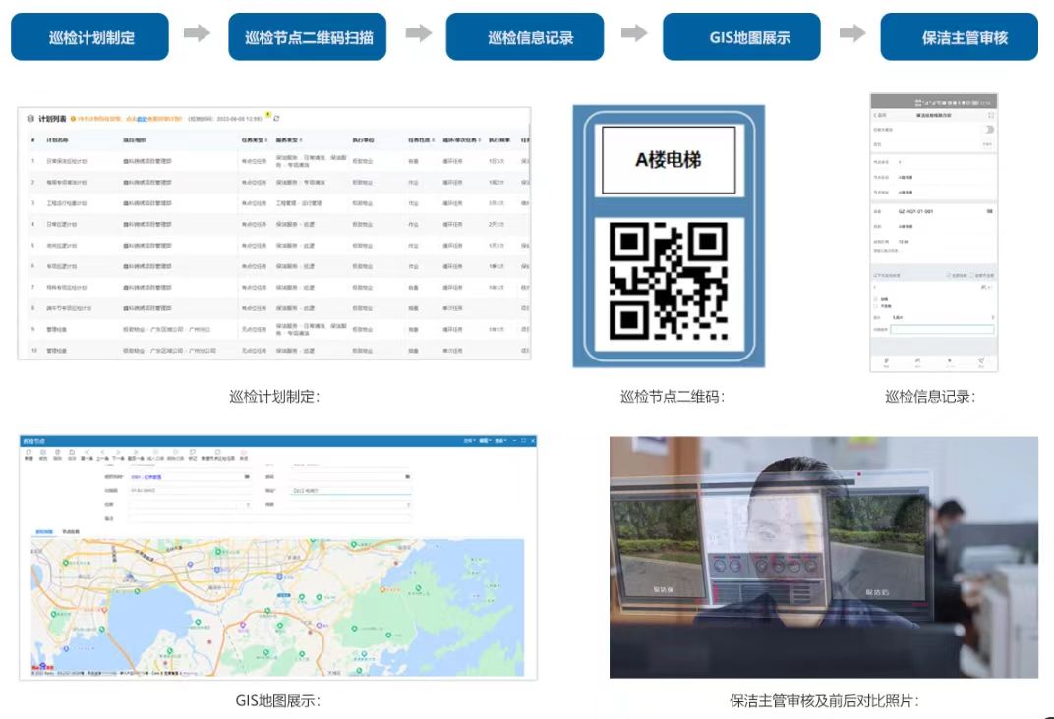Toggle the switch on the phone inspection form
Screen dimensions: 1054x719
click(x=989, y=130)
